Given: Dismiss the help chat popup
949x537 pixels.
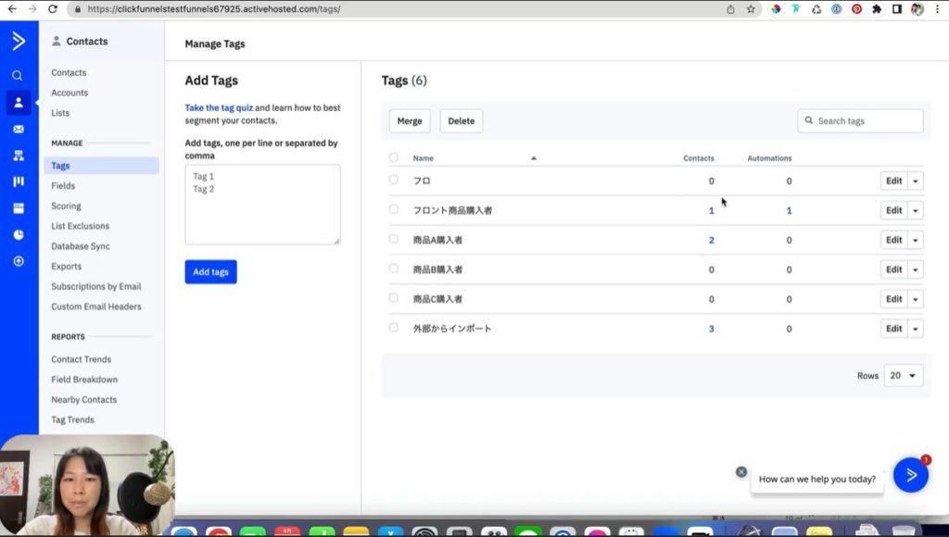Looking at the screenshot, I should point(741,471).
